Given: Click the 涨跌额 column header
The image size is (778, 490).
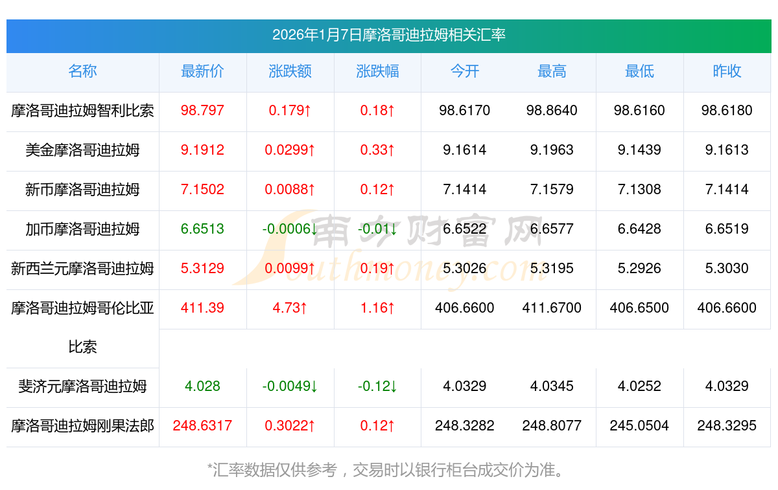Looking at the screenshot, I should click(x=290, y=72).
